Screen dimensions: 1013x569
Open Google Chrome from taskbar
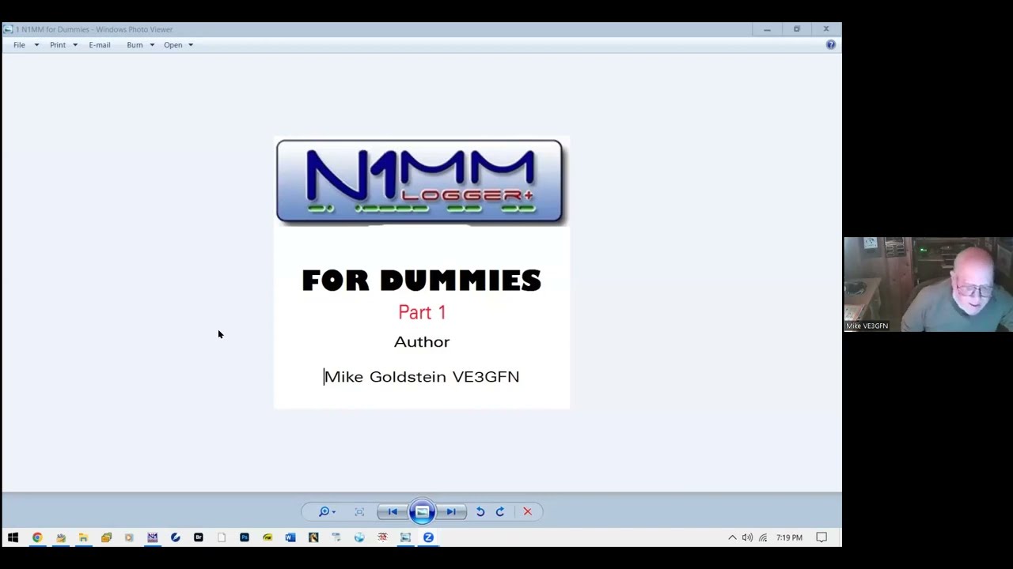click(x=37, y=537)
